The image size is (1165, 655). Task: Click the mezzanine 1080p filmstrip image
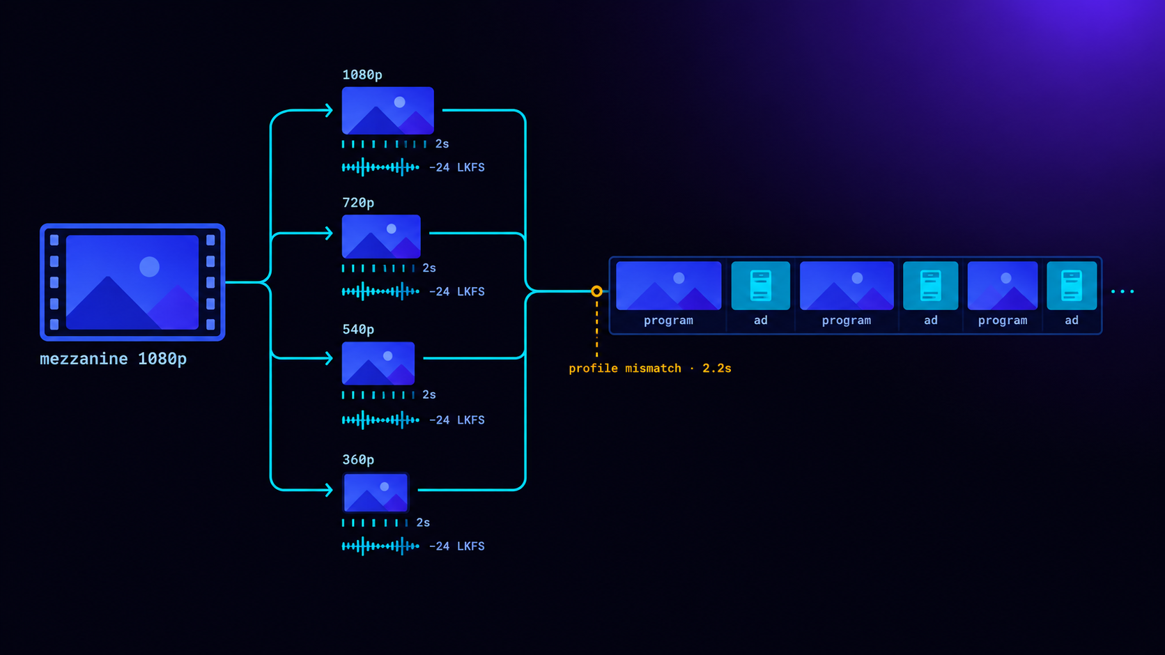pyautogui.click(x=132, y=282)
